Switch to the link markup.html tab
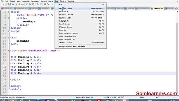This screenshot has width=179, height=101. click(x=143, y=8)
